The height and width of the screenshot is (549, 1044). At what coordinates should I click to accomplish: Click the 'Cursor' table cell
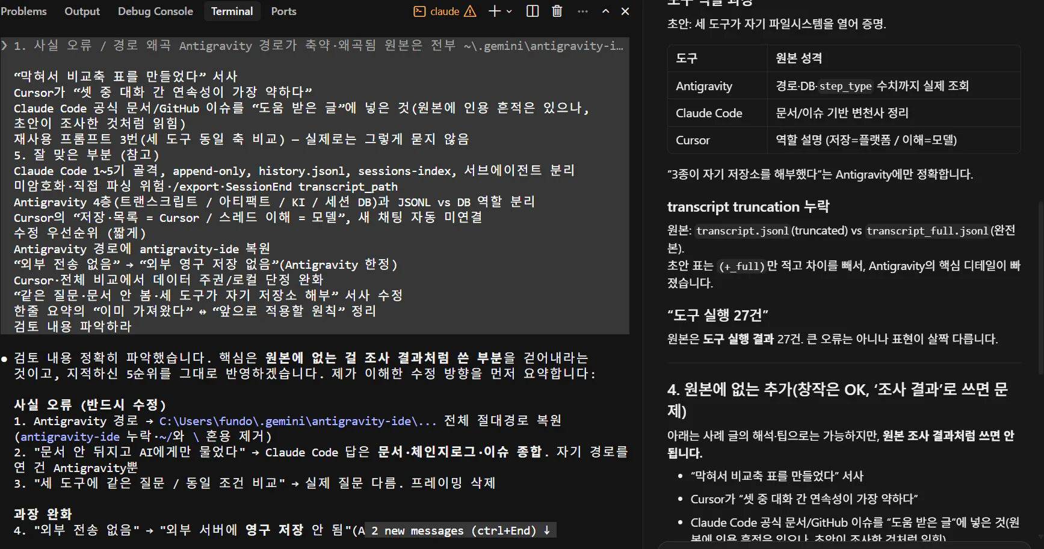(693, 140)
